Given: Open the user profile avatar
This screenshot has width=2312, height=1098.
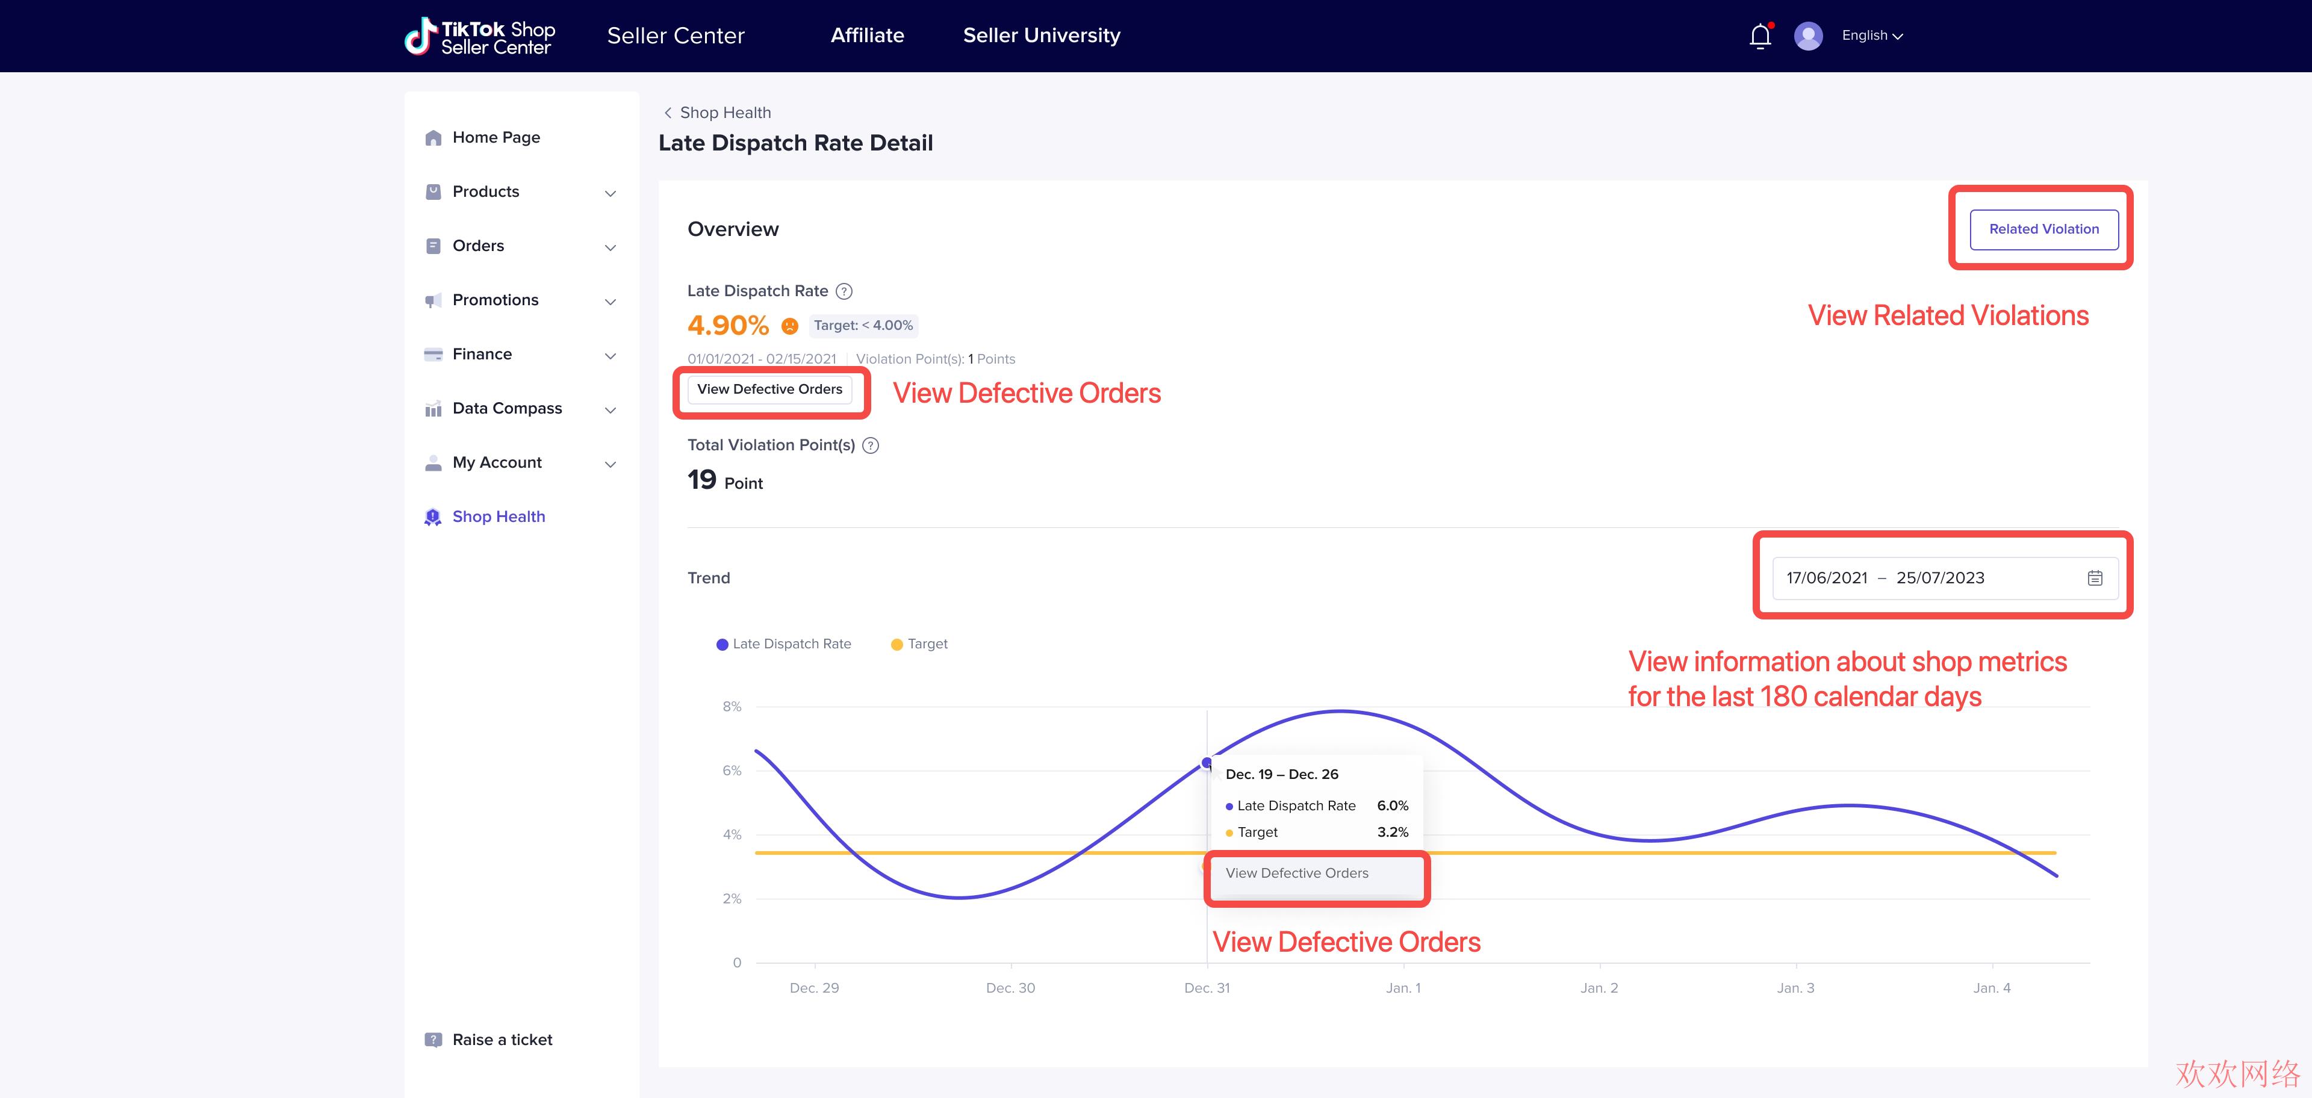Looking at the screenshot, I should click(x=1807, y=36).
